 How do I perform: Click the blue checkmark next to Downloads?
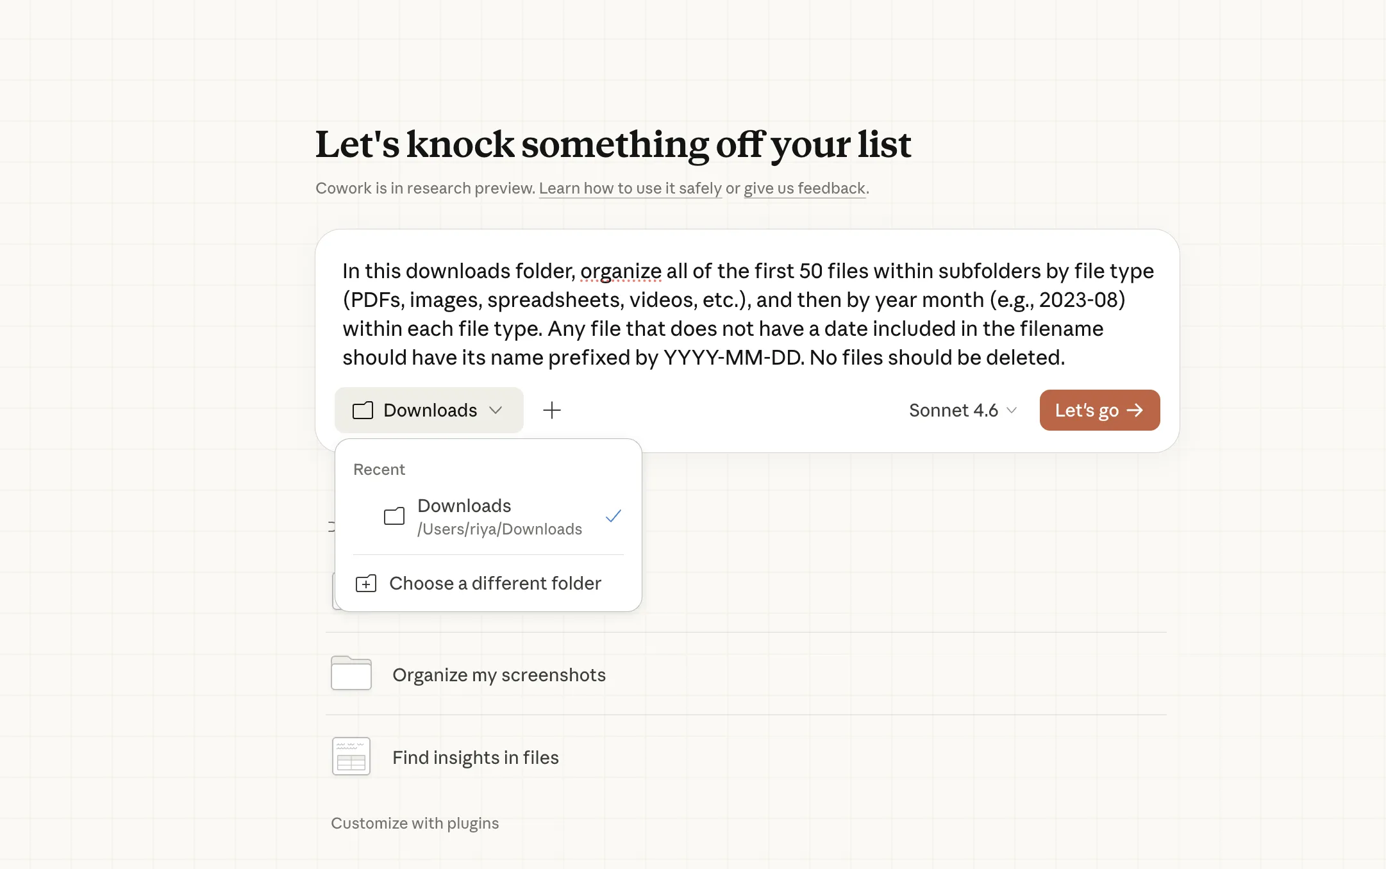point(614,516)
